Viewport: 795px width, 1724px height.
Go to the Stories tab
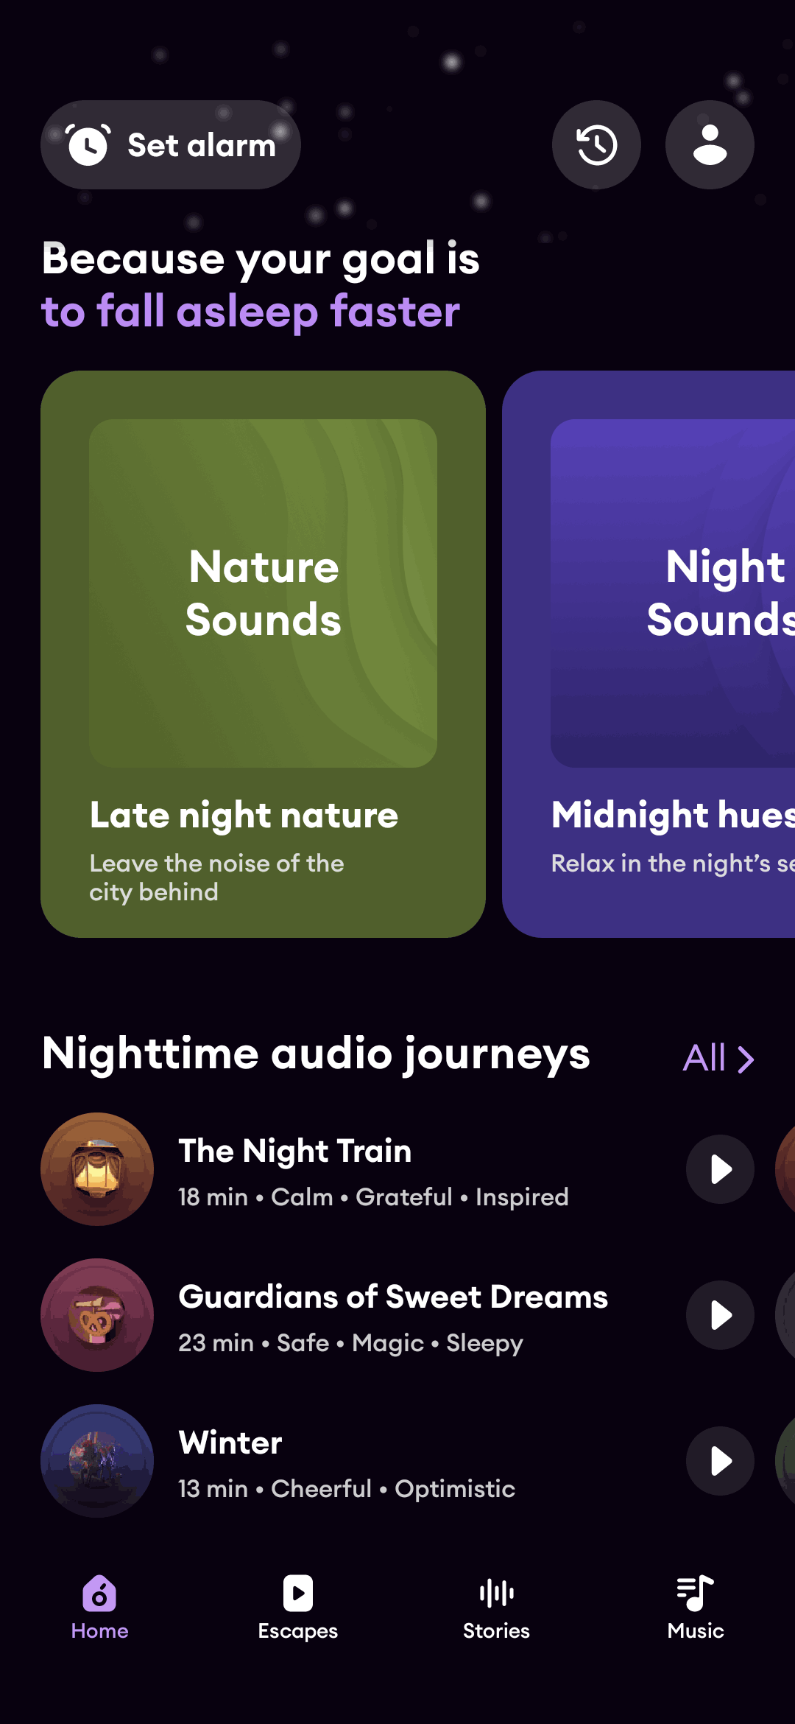pyautogui.click(x=497, y=1608)
